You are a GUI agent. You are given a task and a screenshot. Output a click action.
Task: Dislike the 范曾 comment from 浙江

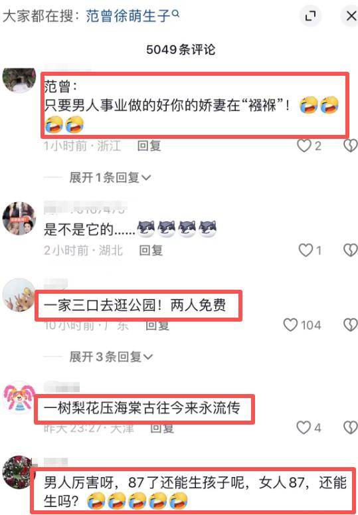click(x=350, y=146)
